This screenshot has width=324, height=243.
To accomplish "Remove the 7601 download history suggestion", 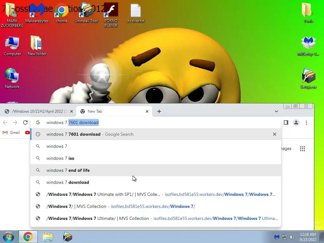I will click(275, 134).
